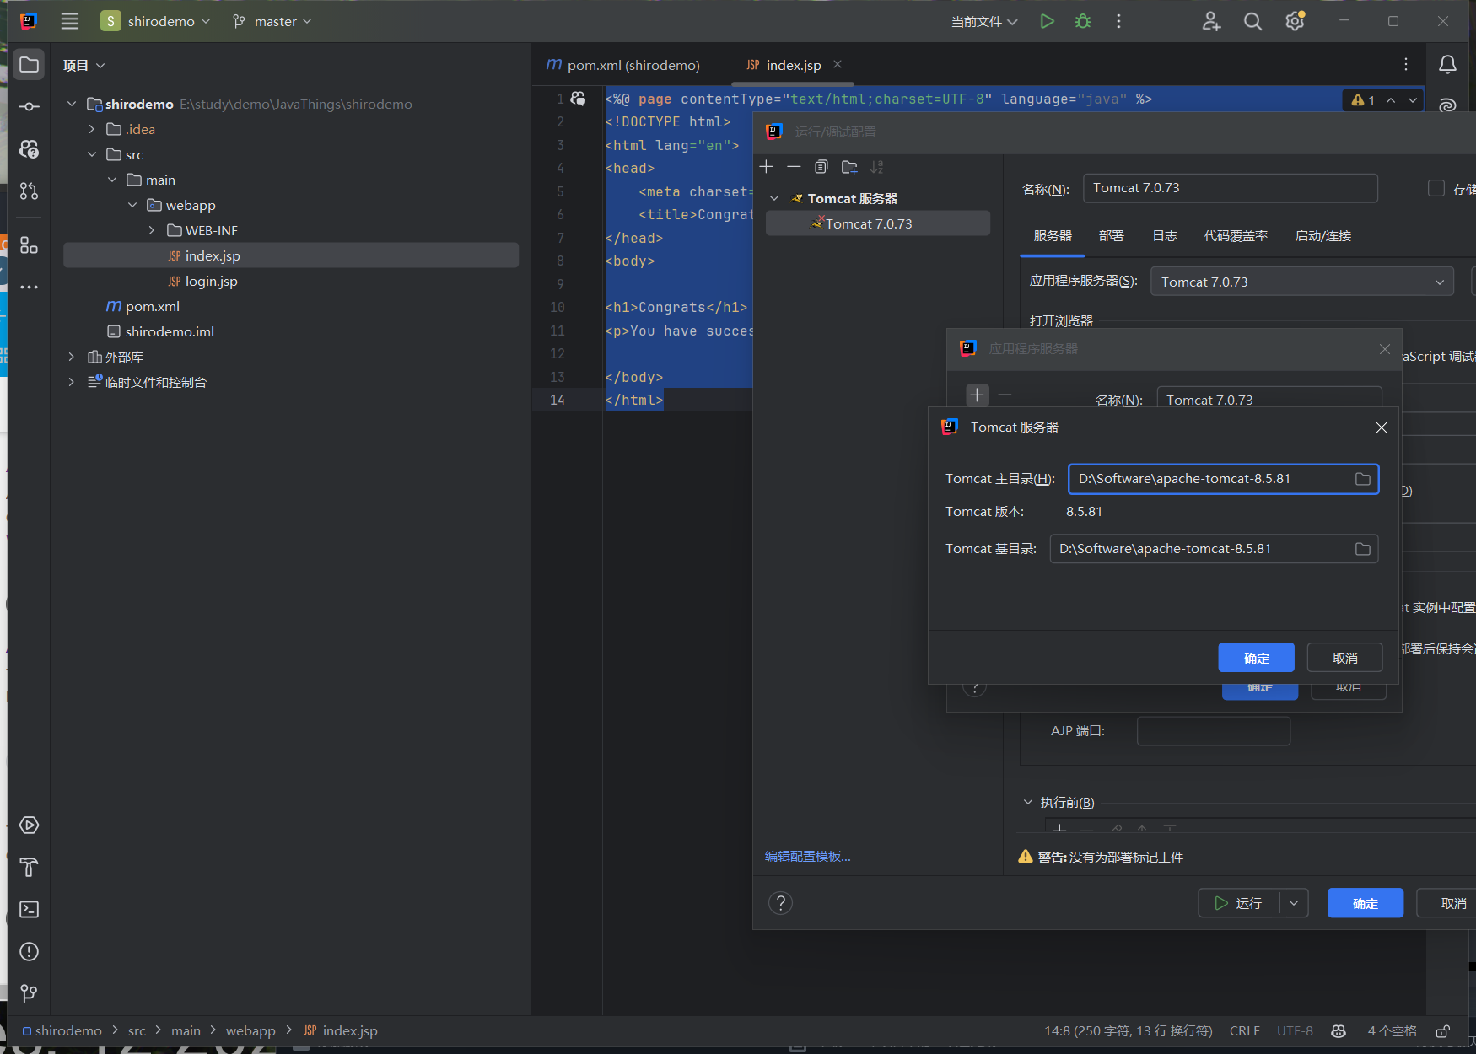Select the Server tab in run configuration
Image resolution: width=1476 pixels, height=1054 pixels.
click(1053, 236)
